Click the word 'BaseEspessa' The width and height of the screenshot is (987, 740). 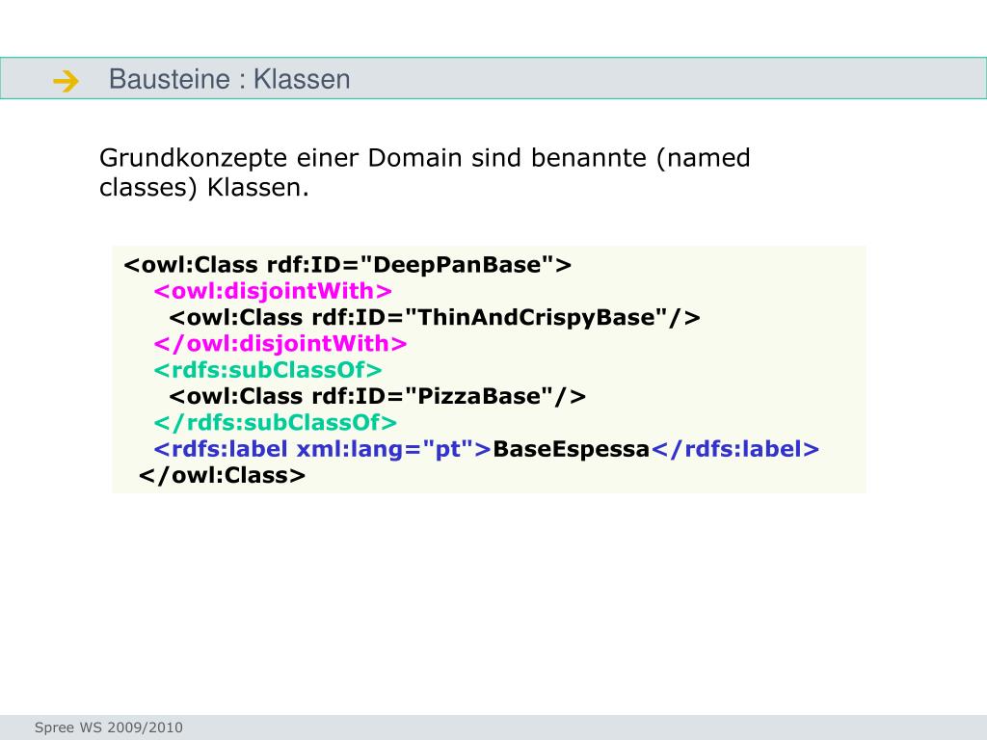click(x=571, y=449)
